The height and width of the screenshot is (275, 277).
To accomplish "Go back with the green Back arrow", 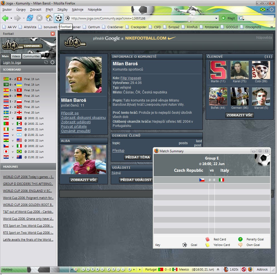I will click(5, 18).
